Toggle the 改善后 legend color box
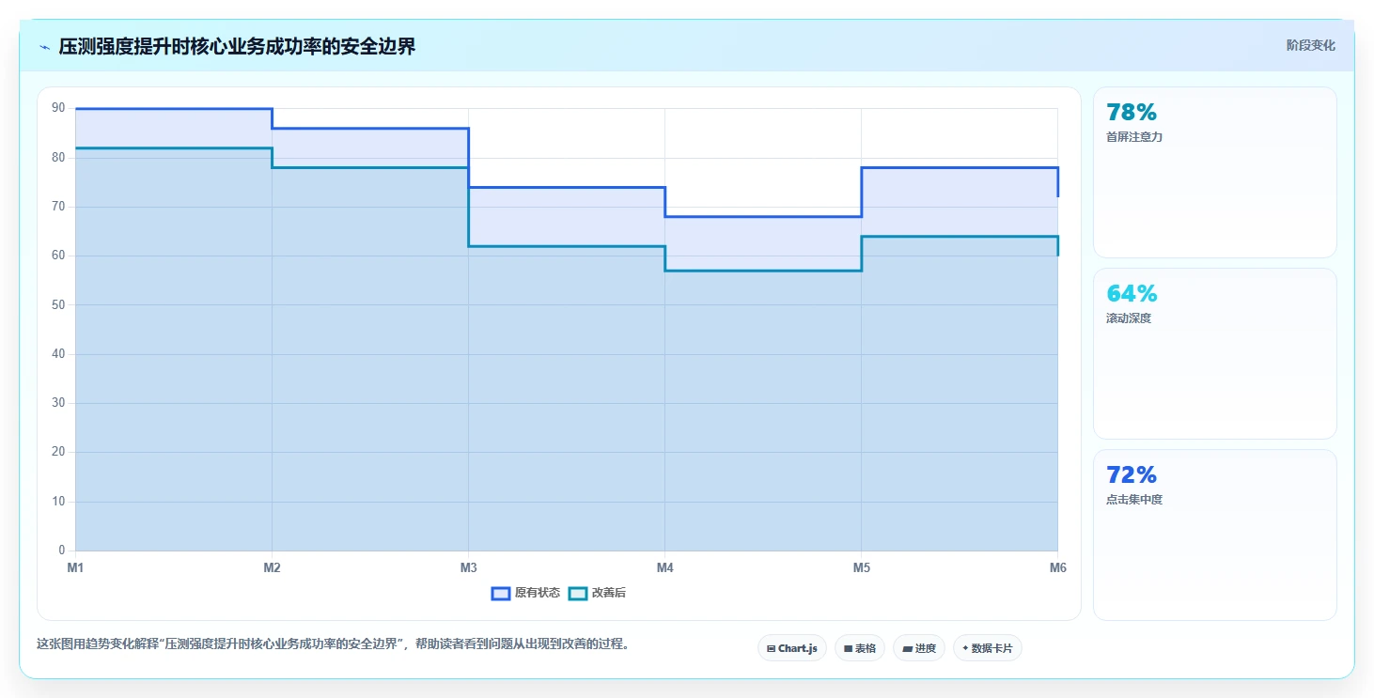This screenshot has width=1374, height=698. 578,593
